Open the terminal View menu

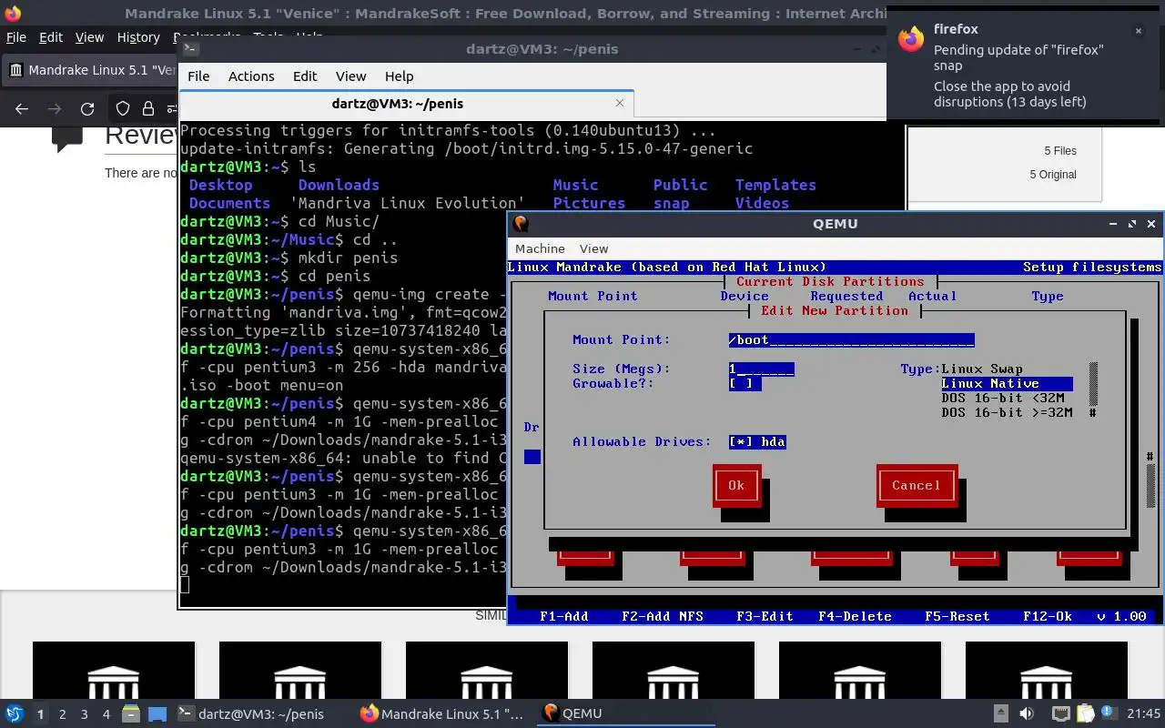tap(351, 76)
